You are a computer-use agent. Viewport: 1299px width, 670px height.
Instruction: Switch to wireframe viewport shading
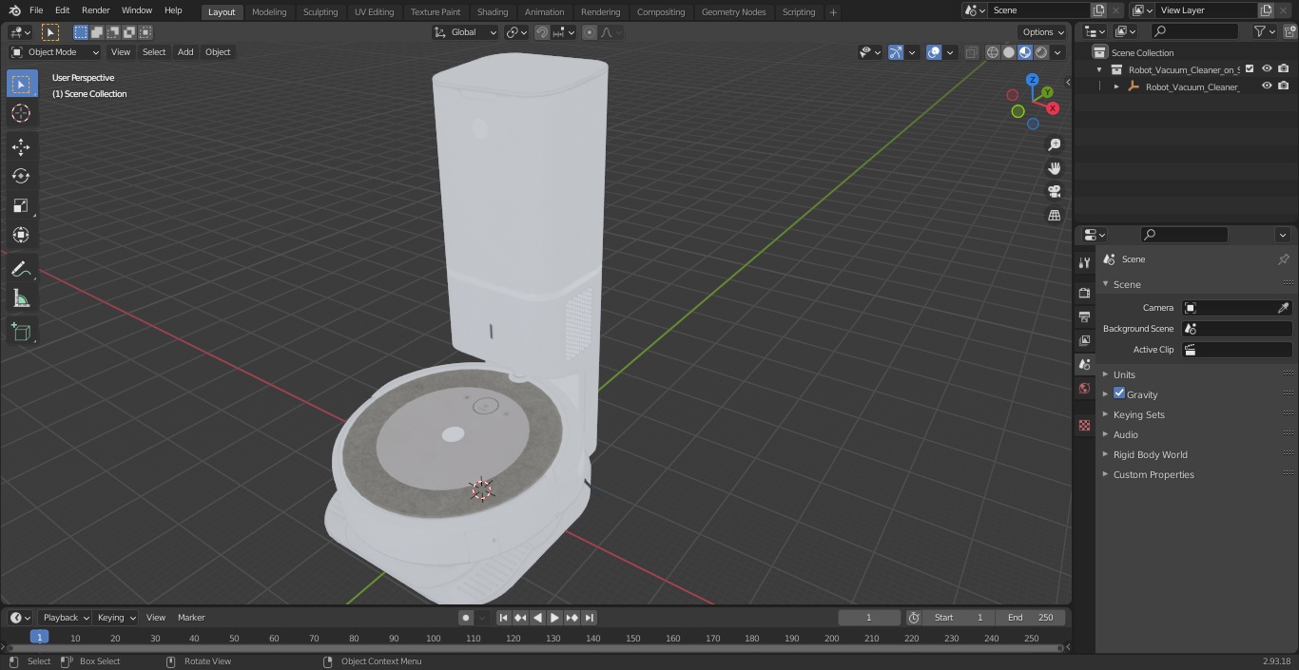click(x=993, y=52)
